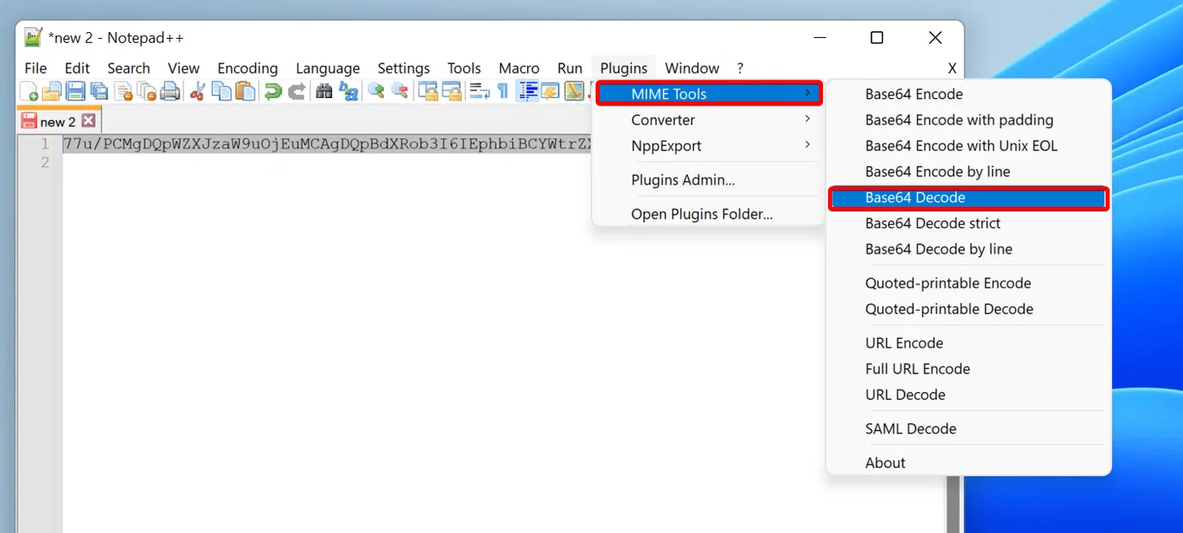This screenshot has height=533, width=1183.
Task: Open the Macro menu
Action: point(519,68)
